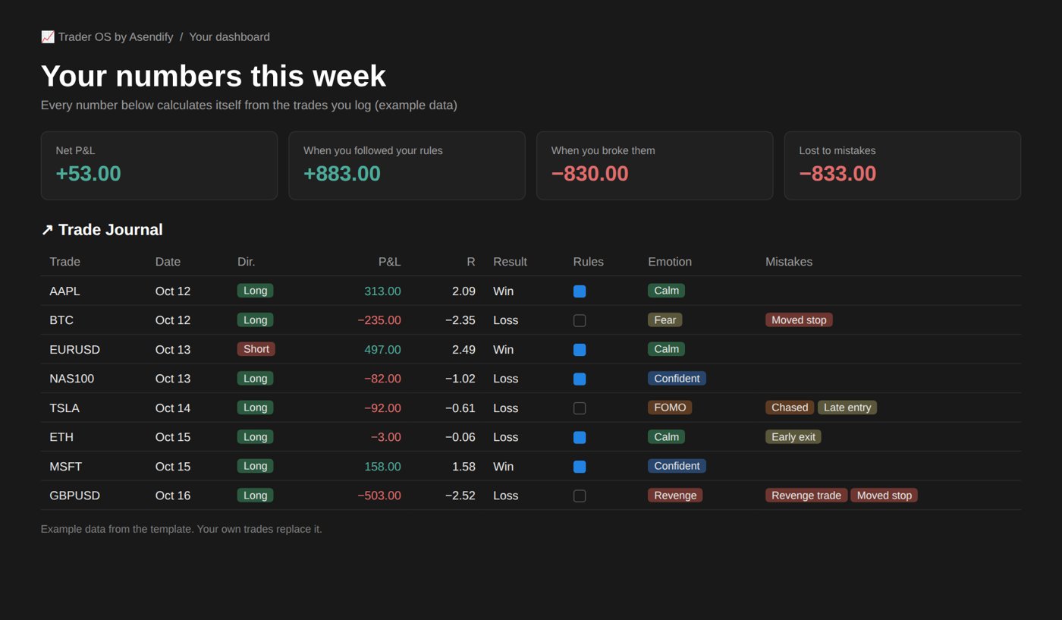Click the Revenge emotion tag for GBPUSD

[675, 496]
